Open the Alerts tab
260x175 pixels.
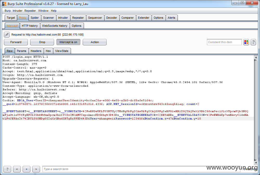point(171,18)
